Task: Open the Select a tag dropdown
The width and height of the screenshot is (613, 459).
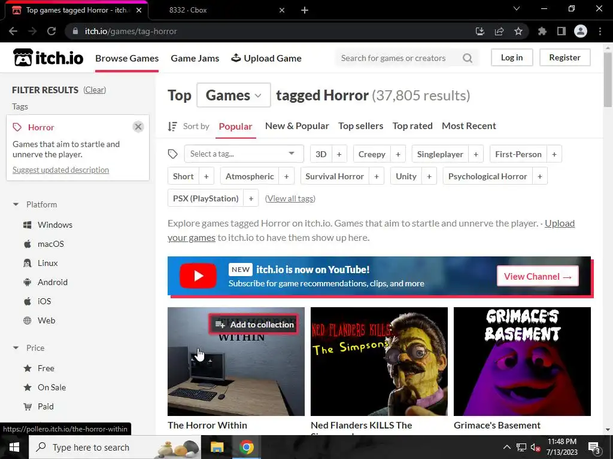Action: [x=244, y=154]
